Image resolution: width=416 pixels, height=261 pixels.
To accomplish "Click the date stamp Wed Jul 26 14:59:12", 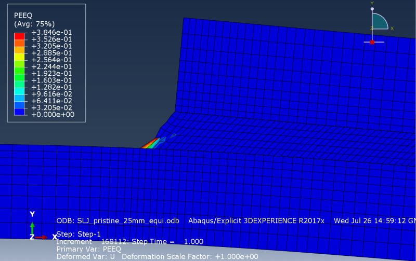I will 370,221.
